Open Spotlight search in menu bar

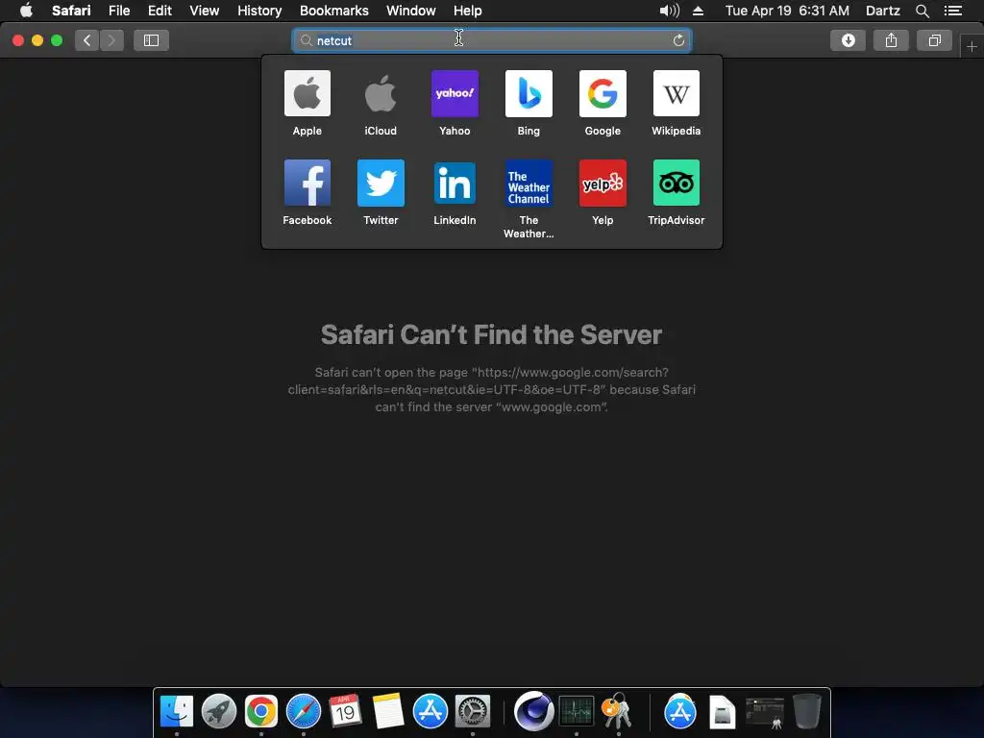[922, 11]
